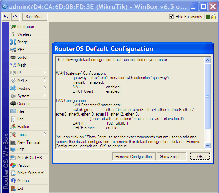Click the Show Script... button
This screenshot has height=193, width=219.
(171, 157)
